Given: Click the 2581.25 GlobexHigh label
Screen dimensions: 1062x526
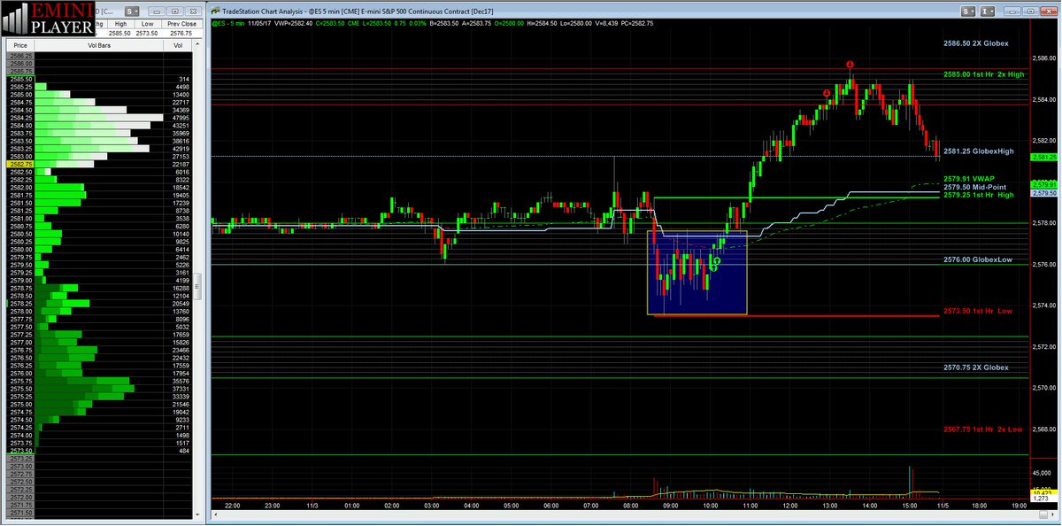Looking at the screenshot, I should click(979, 151).
